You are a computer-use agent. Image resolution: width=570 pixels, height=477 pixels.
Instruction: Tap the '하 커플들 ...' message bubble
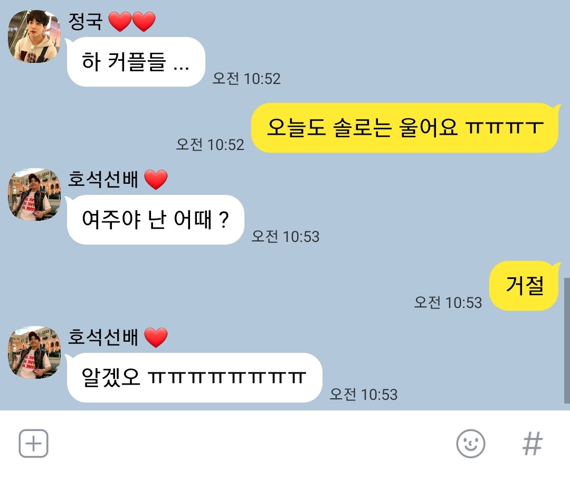136,62
